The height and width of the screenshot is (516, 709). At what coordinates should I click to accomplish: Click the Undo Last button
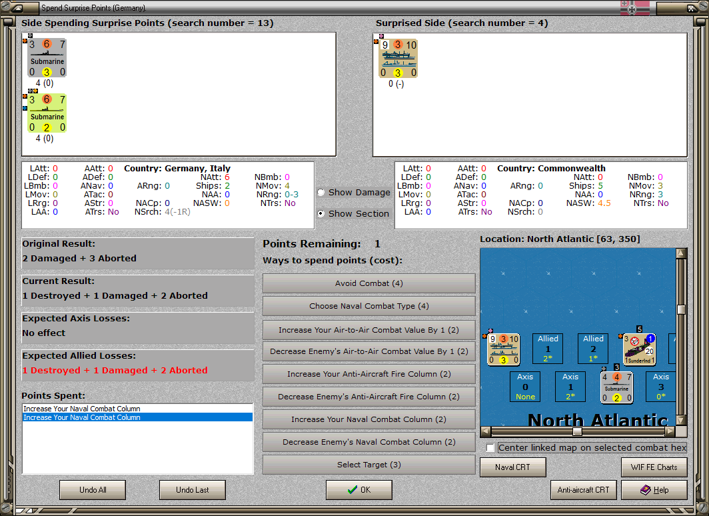pyautogui.click(x=193, y=490)
